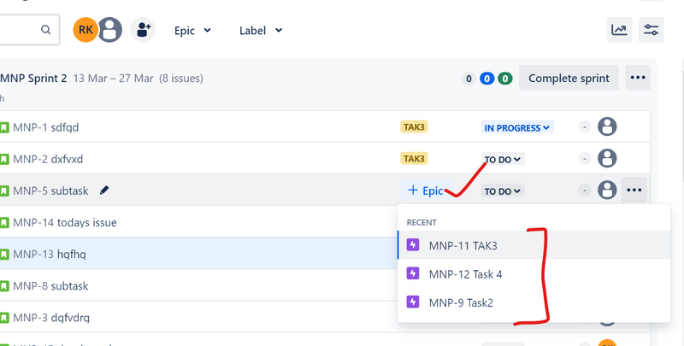Click the TAK3 epic label on MNP-1
This screenshot has height=346, width=684.
(414, 127)
